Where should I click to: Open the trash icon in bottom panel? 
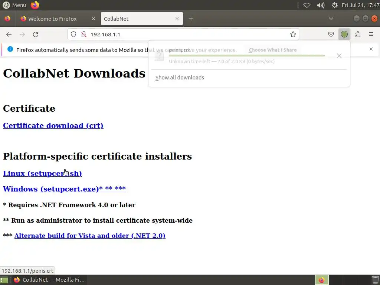tap(375, 280)
